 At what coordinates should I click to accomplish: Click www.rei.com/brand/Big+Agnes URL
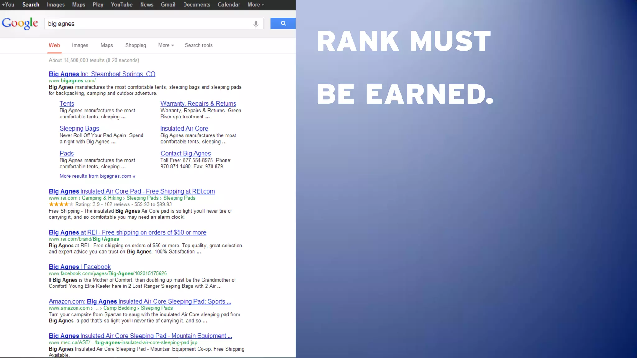coord(84,239)
